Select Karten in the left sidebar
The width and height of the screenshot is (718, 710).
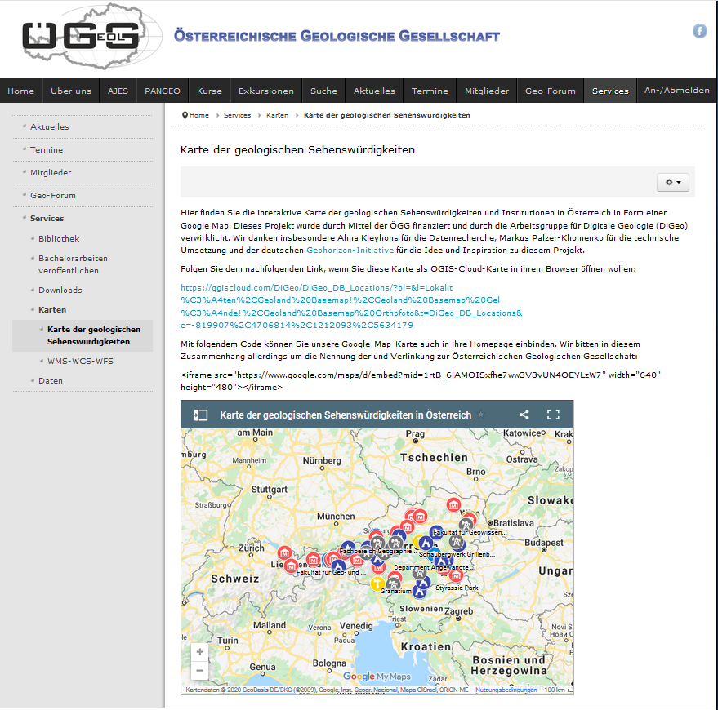click(x=52, y=310)
